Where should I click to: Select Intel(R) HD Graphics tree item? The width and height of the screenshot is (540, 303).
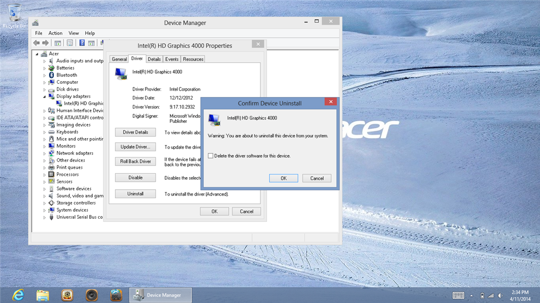click(x=83, y=103)
